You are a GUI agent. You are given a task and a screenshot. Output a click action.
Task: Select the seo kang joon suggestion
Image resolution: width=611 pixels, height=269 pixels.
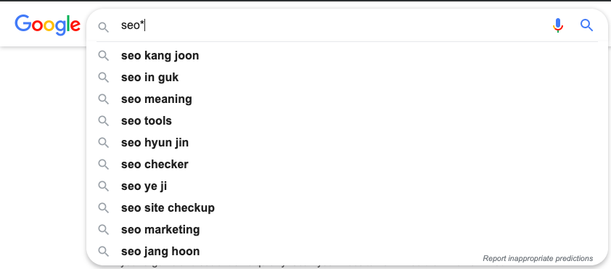pos(347,56)
